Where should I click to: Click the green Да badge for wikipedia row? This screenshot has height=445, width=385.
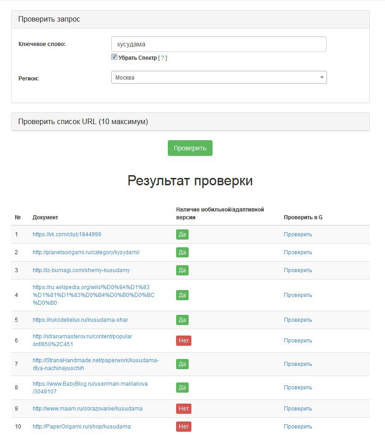click(182, 295)
